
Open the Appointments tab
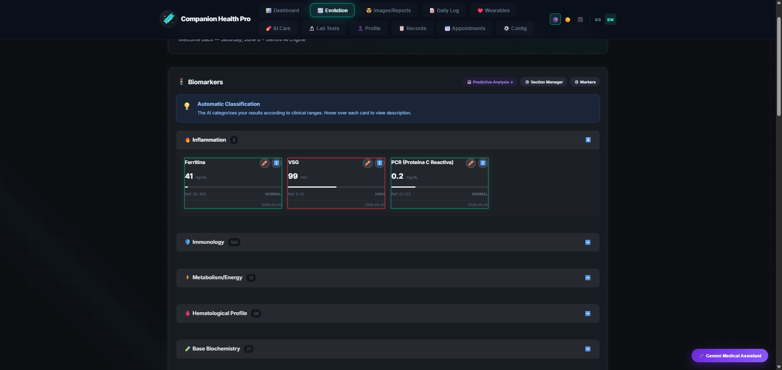tap(465, 28)
